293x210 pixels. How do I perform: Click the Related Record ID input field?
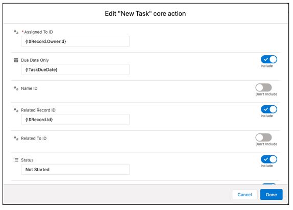click(x=76, y=120)
